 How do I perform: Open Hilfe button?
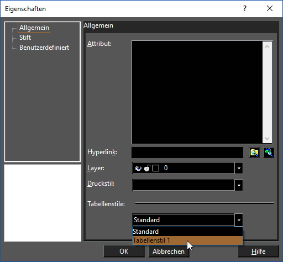tap(258, 251)
